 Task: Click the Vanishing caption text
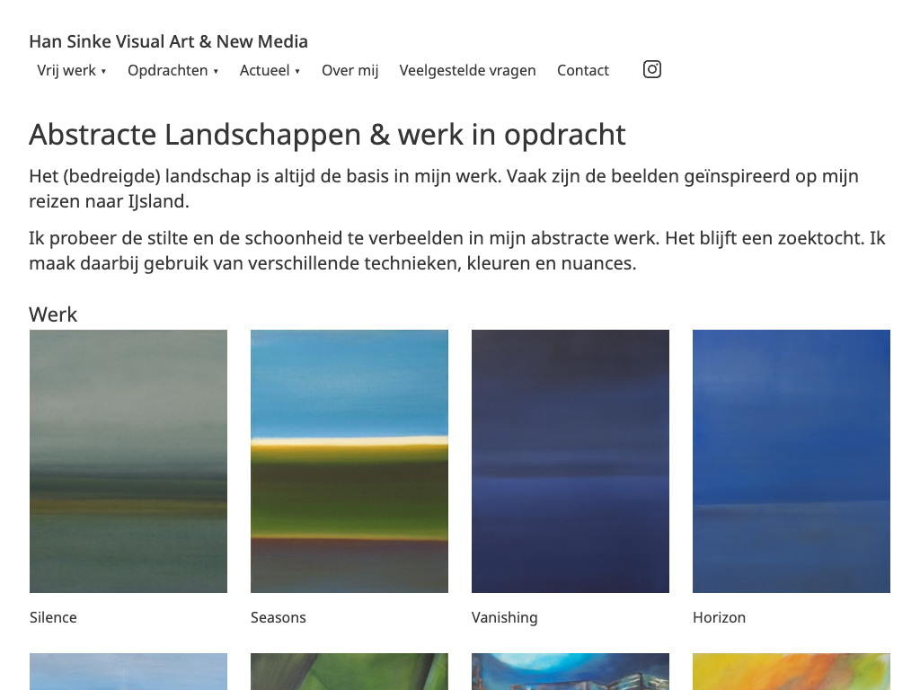pos(505,617)
